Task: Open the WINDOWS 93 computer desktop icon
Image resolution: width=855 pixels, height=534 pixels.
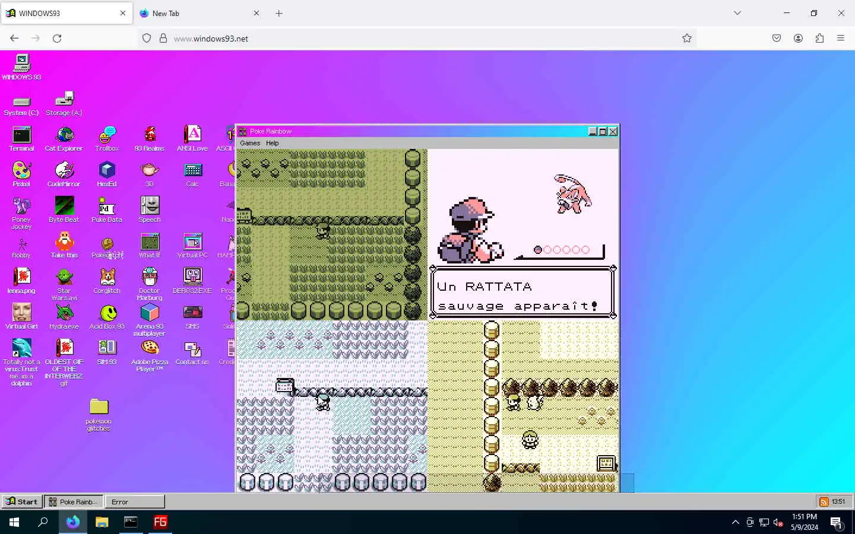Action: pos(21,66)
